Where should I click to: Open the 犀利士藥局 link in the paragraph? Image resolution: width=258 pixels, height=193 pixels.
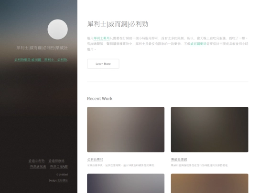click(101, 38)
